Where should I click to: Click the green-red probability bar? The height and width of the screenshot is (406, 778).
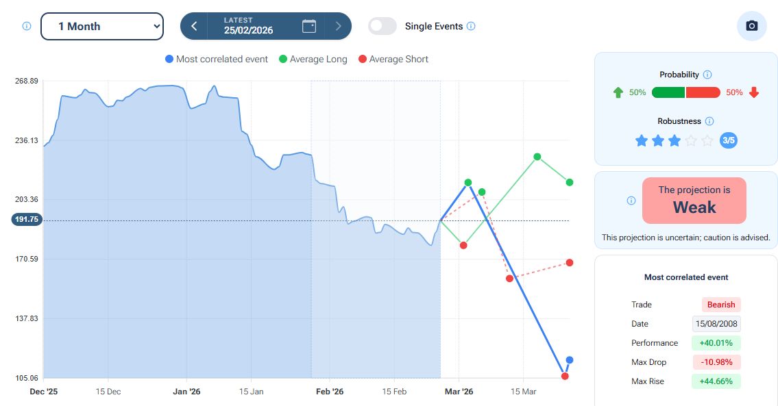click(685, 92)
